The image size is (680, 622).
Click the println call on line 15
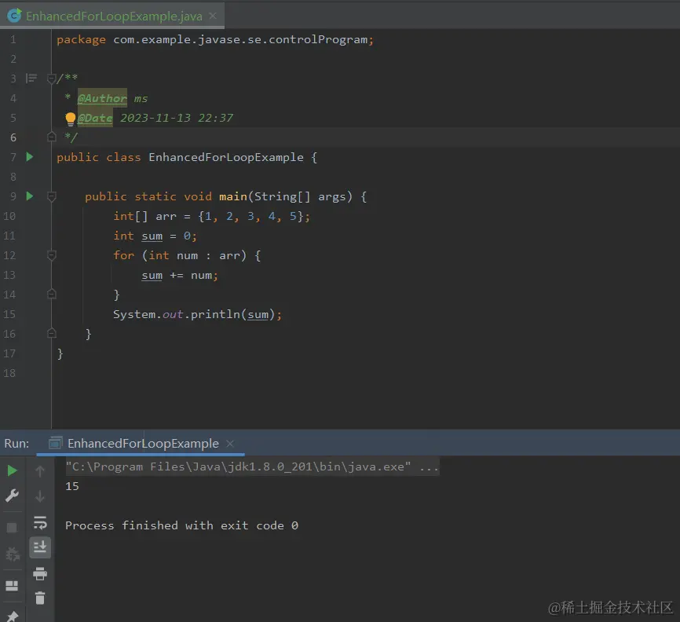[215, 314]
